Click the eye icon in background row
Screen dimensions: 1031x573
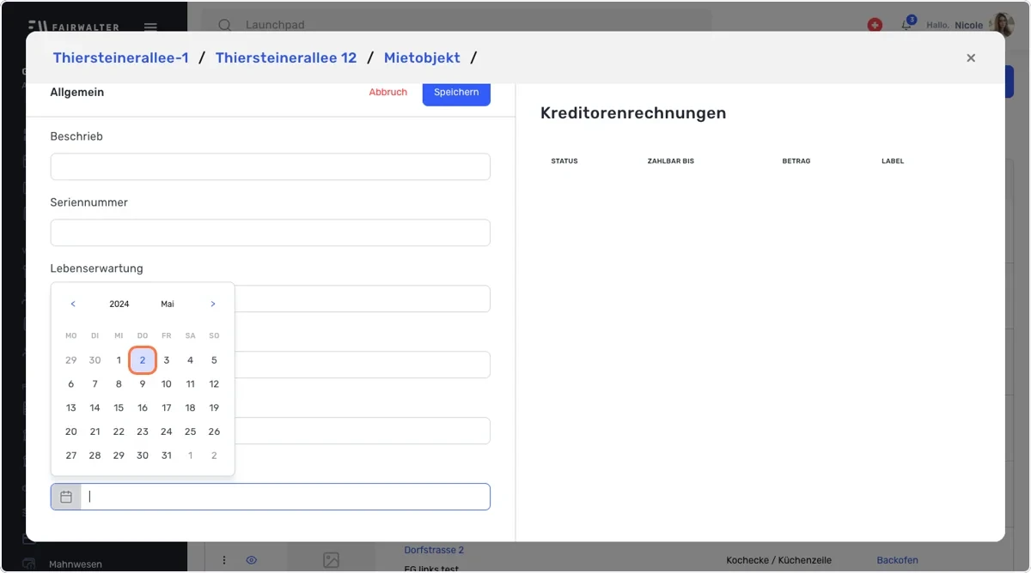[252, 560]
